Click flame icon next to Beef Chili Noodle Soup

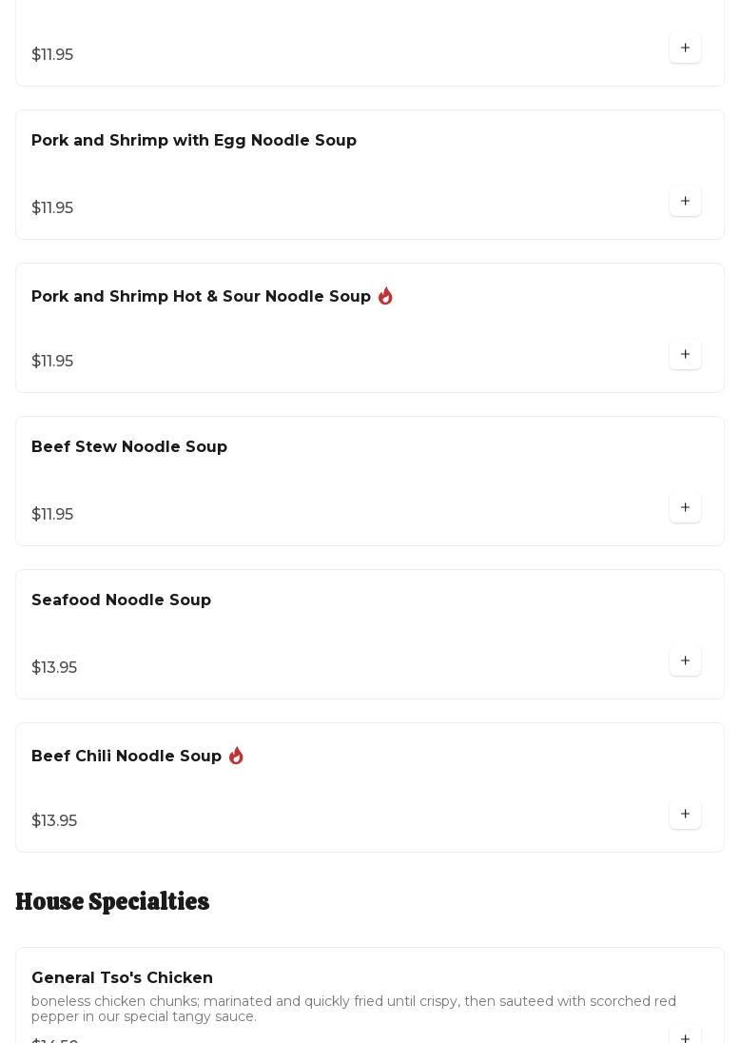236,756
